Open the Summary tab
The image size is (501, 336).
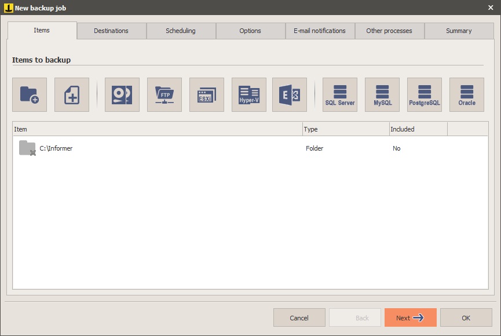click(x=459, y=31)
